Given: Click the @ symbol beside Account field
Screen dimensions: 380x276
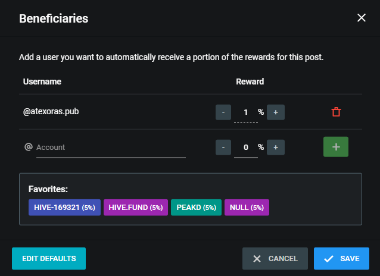Looking at the screenshot, I should point(29,147).
